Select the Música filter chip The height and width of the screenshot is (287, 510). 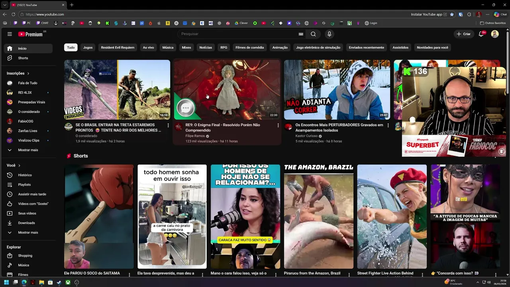coord(168,47)
